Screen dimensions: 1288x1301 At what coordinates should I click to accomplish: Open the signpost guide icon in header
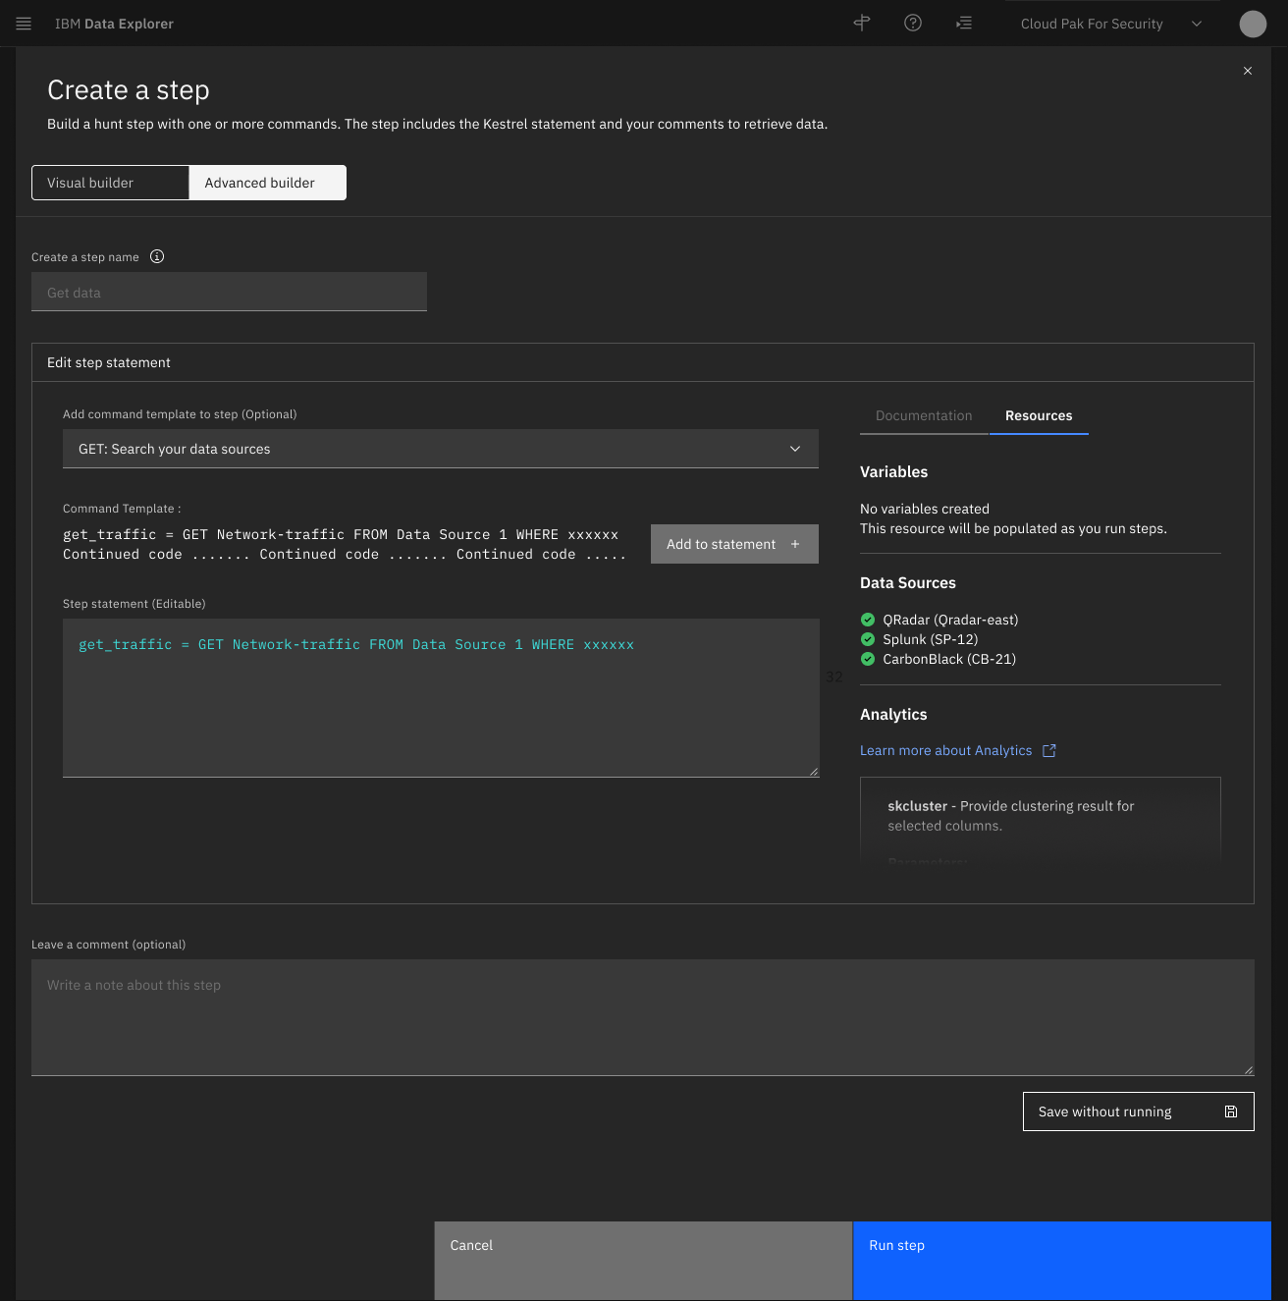point(862,23)
